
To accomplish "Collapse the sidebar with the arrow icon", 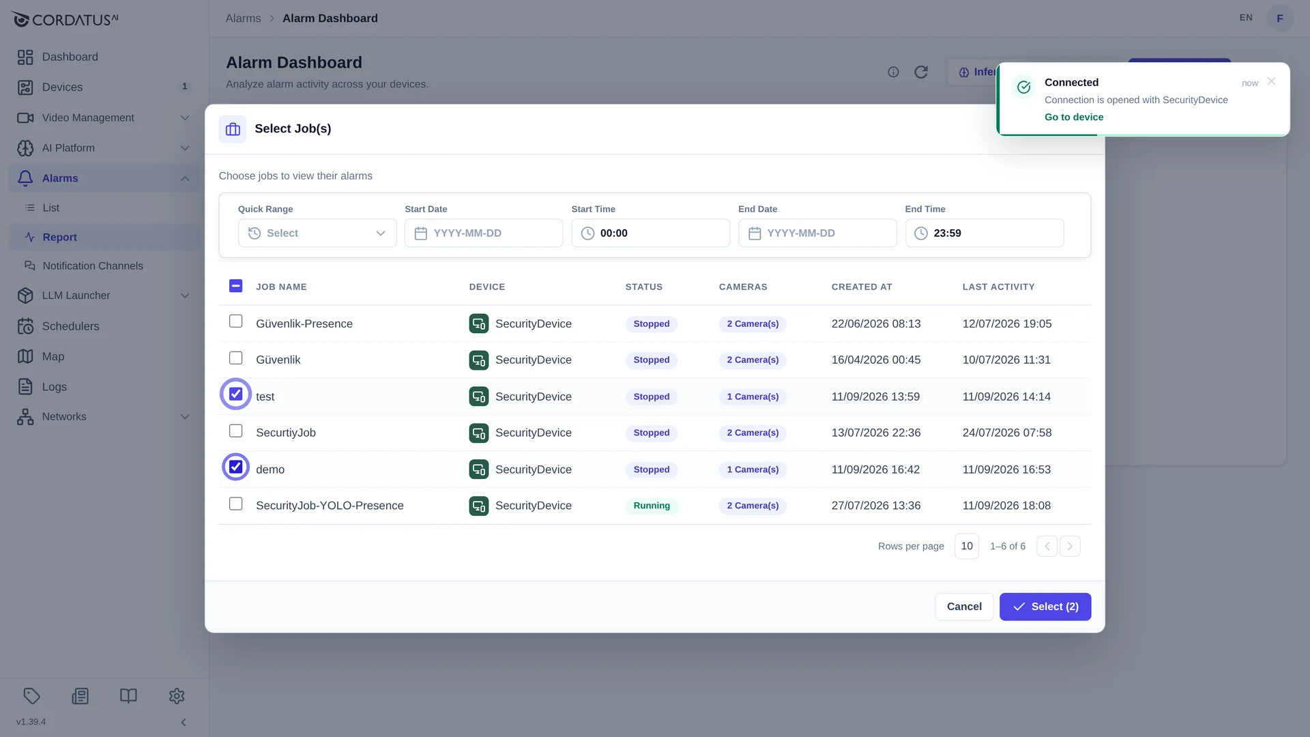I will [183, 722].
